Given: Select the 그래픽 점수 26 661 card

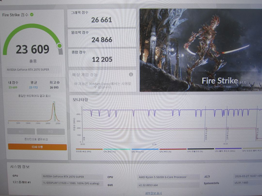Looking at the screenshot, I should 102,18.
